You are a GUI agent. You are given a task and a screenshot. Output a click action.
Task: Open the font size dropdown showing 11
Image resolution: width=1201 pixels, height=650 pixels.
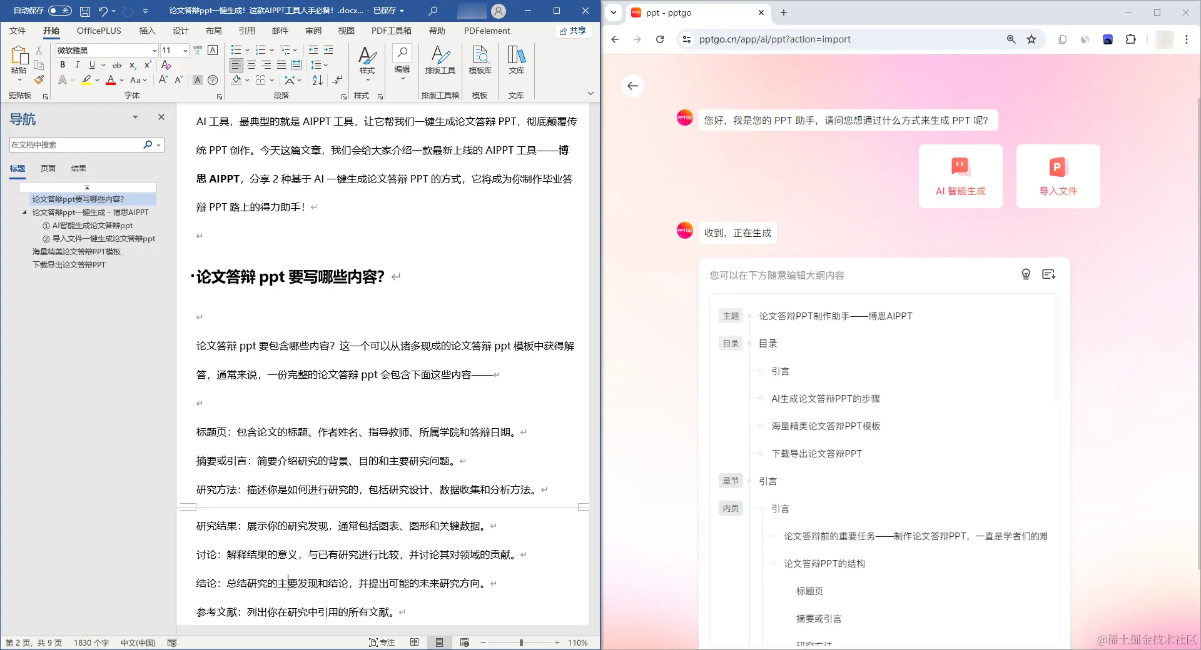click(185, 51)
